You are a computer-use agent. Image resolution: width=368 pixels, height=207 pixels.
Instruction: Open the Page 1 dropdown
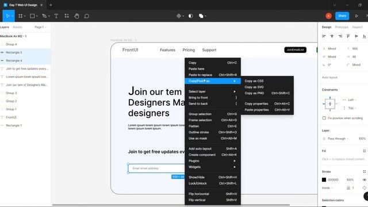tap(40, 27)
